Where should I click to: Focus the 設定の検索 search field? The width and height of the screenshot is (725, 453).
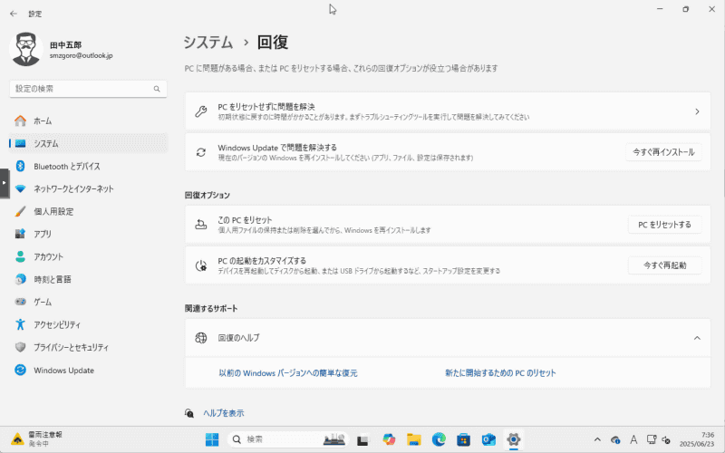click(88, 89)
